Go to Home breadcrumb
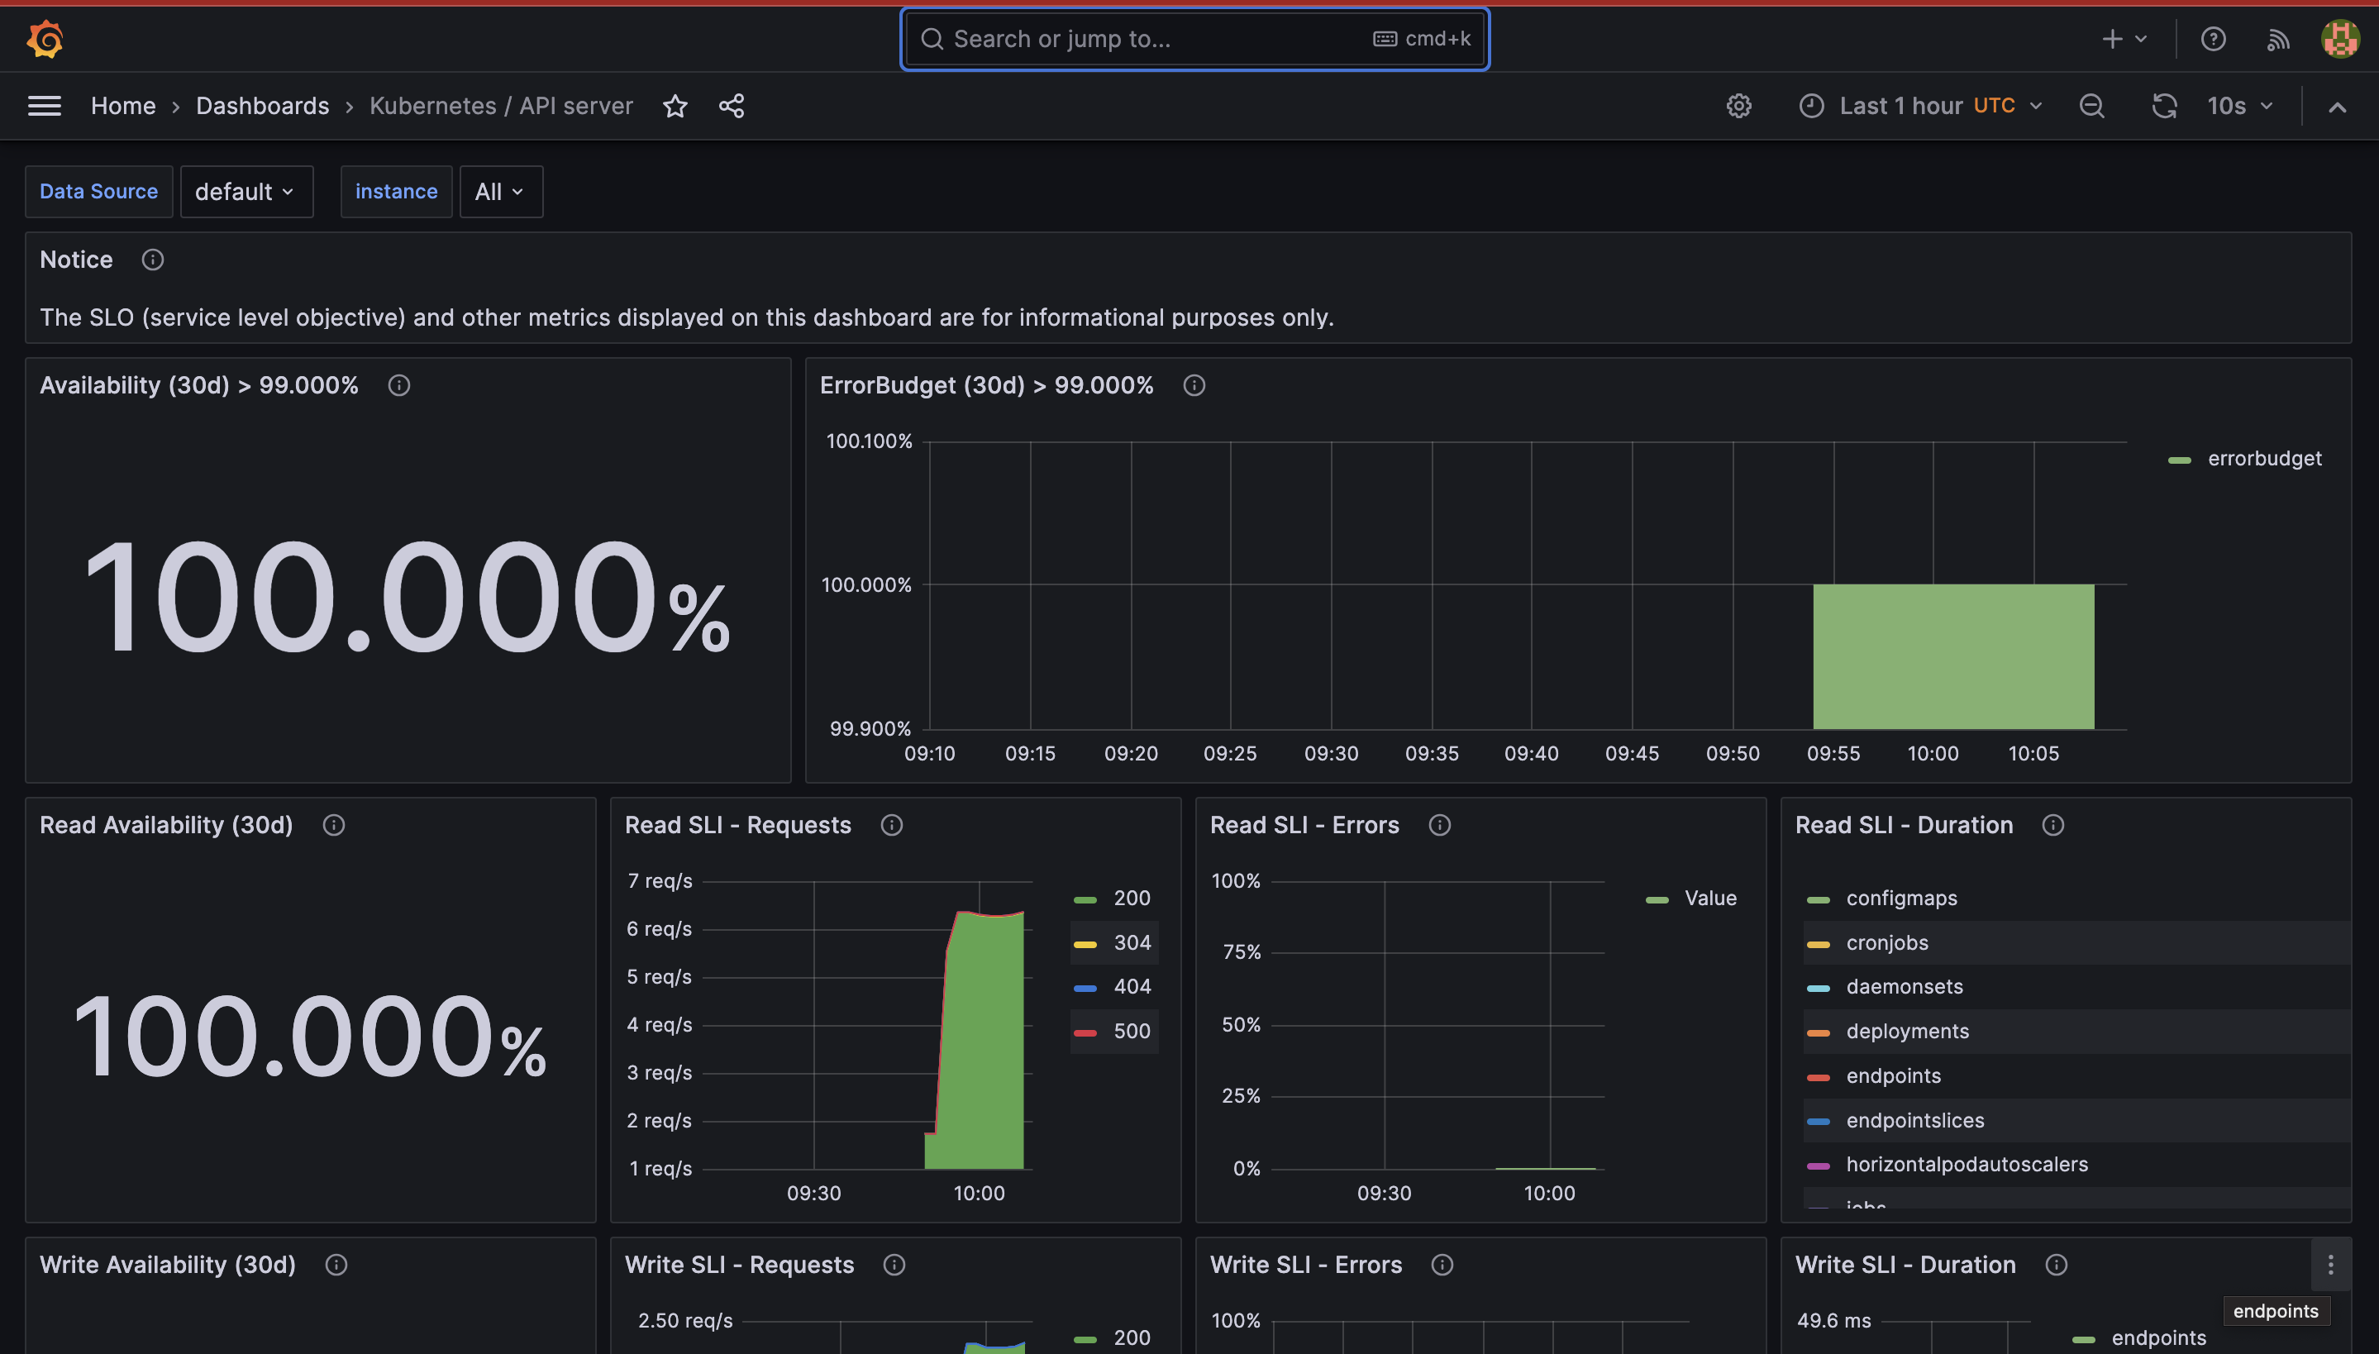2379x1354 pixels. pyautogui.click(x=122, y=106)
